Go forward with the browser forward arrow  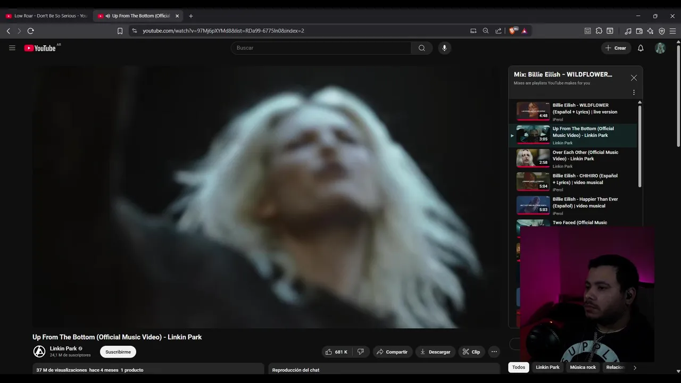pos(19,31)
